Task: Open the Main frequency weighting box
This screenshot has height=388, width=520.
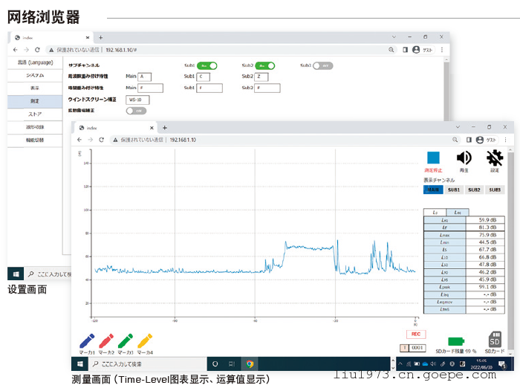Action: tap(144, 77)
